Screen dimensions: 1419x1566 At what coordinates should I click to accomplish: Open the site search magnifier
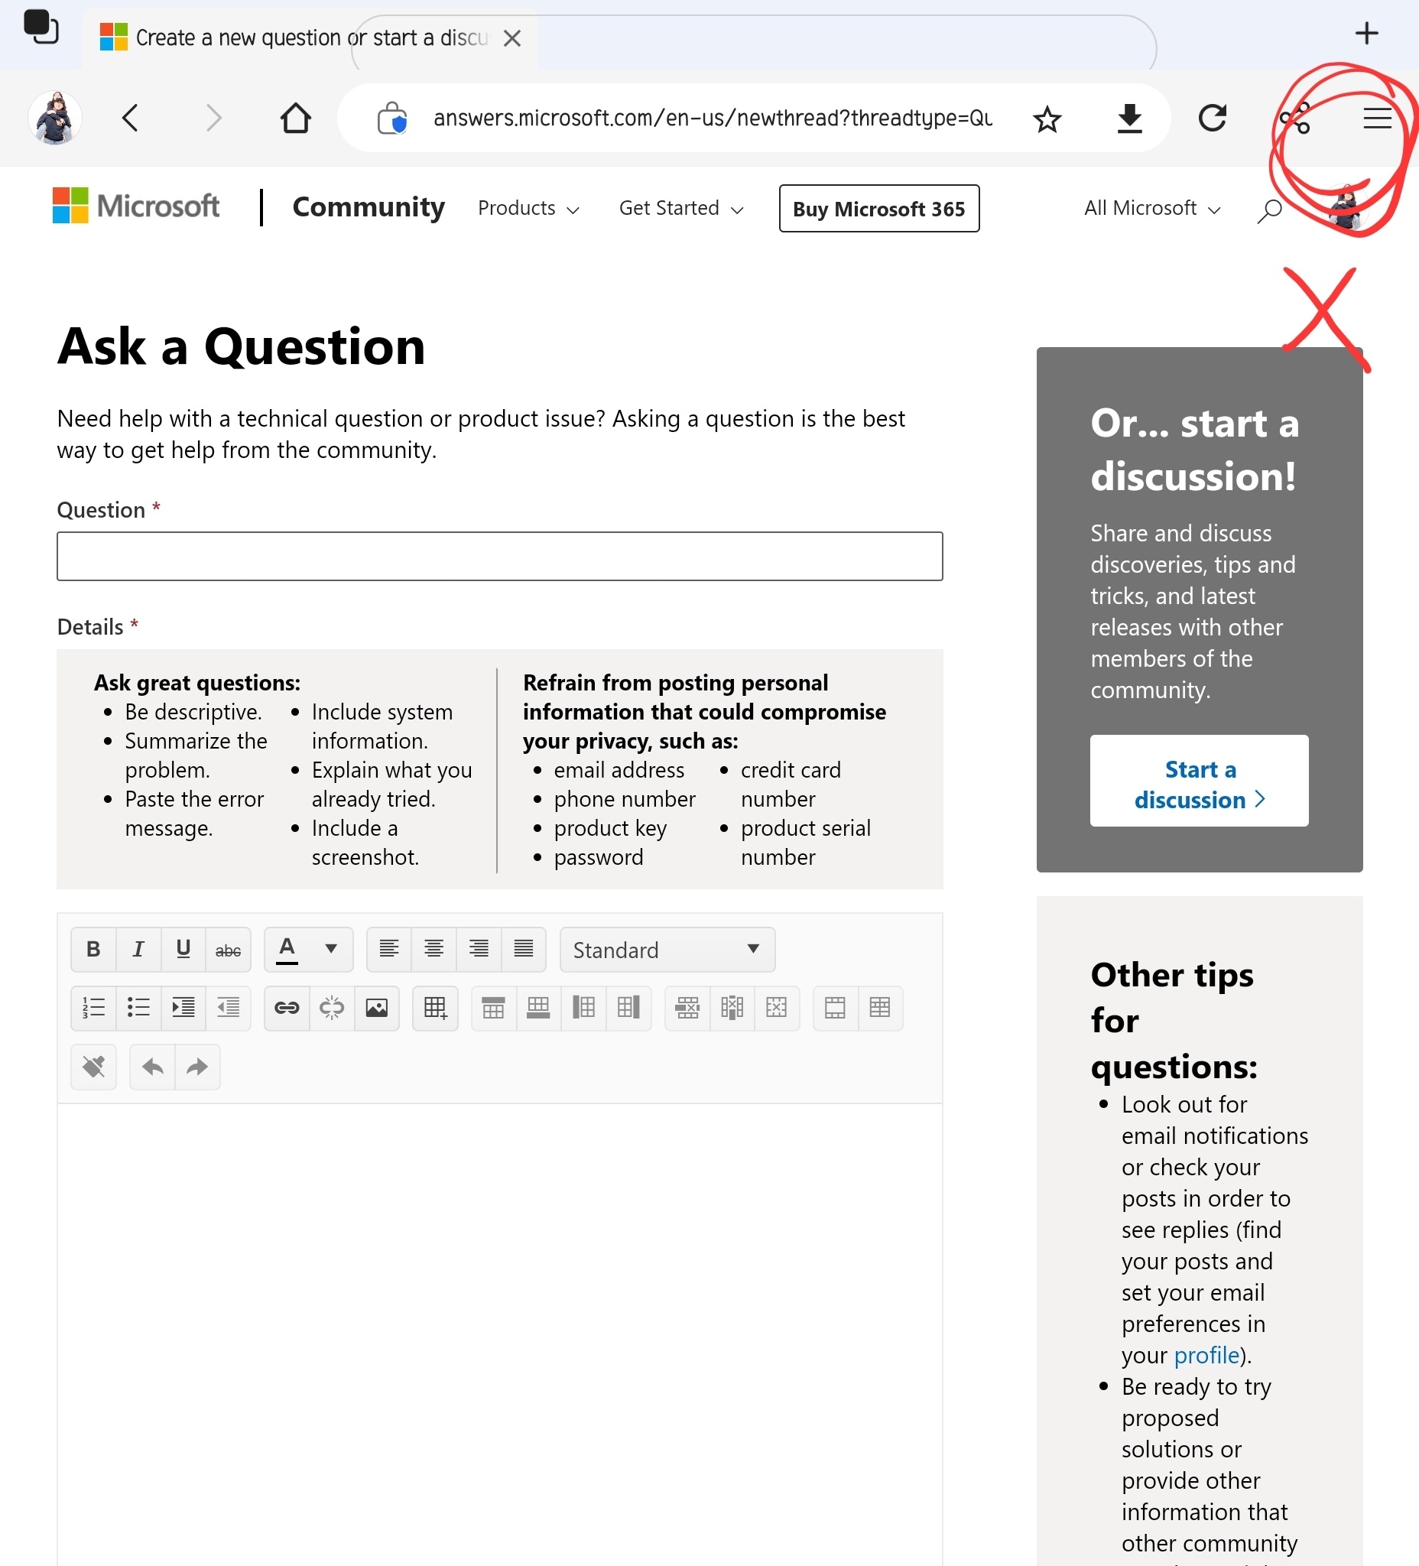(1269, 210)
